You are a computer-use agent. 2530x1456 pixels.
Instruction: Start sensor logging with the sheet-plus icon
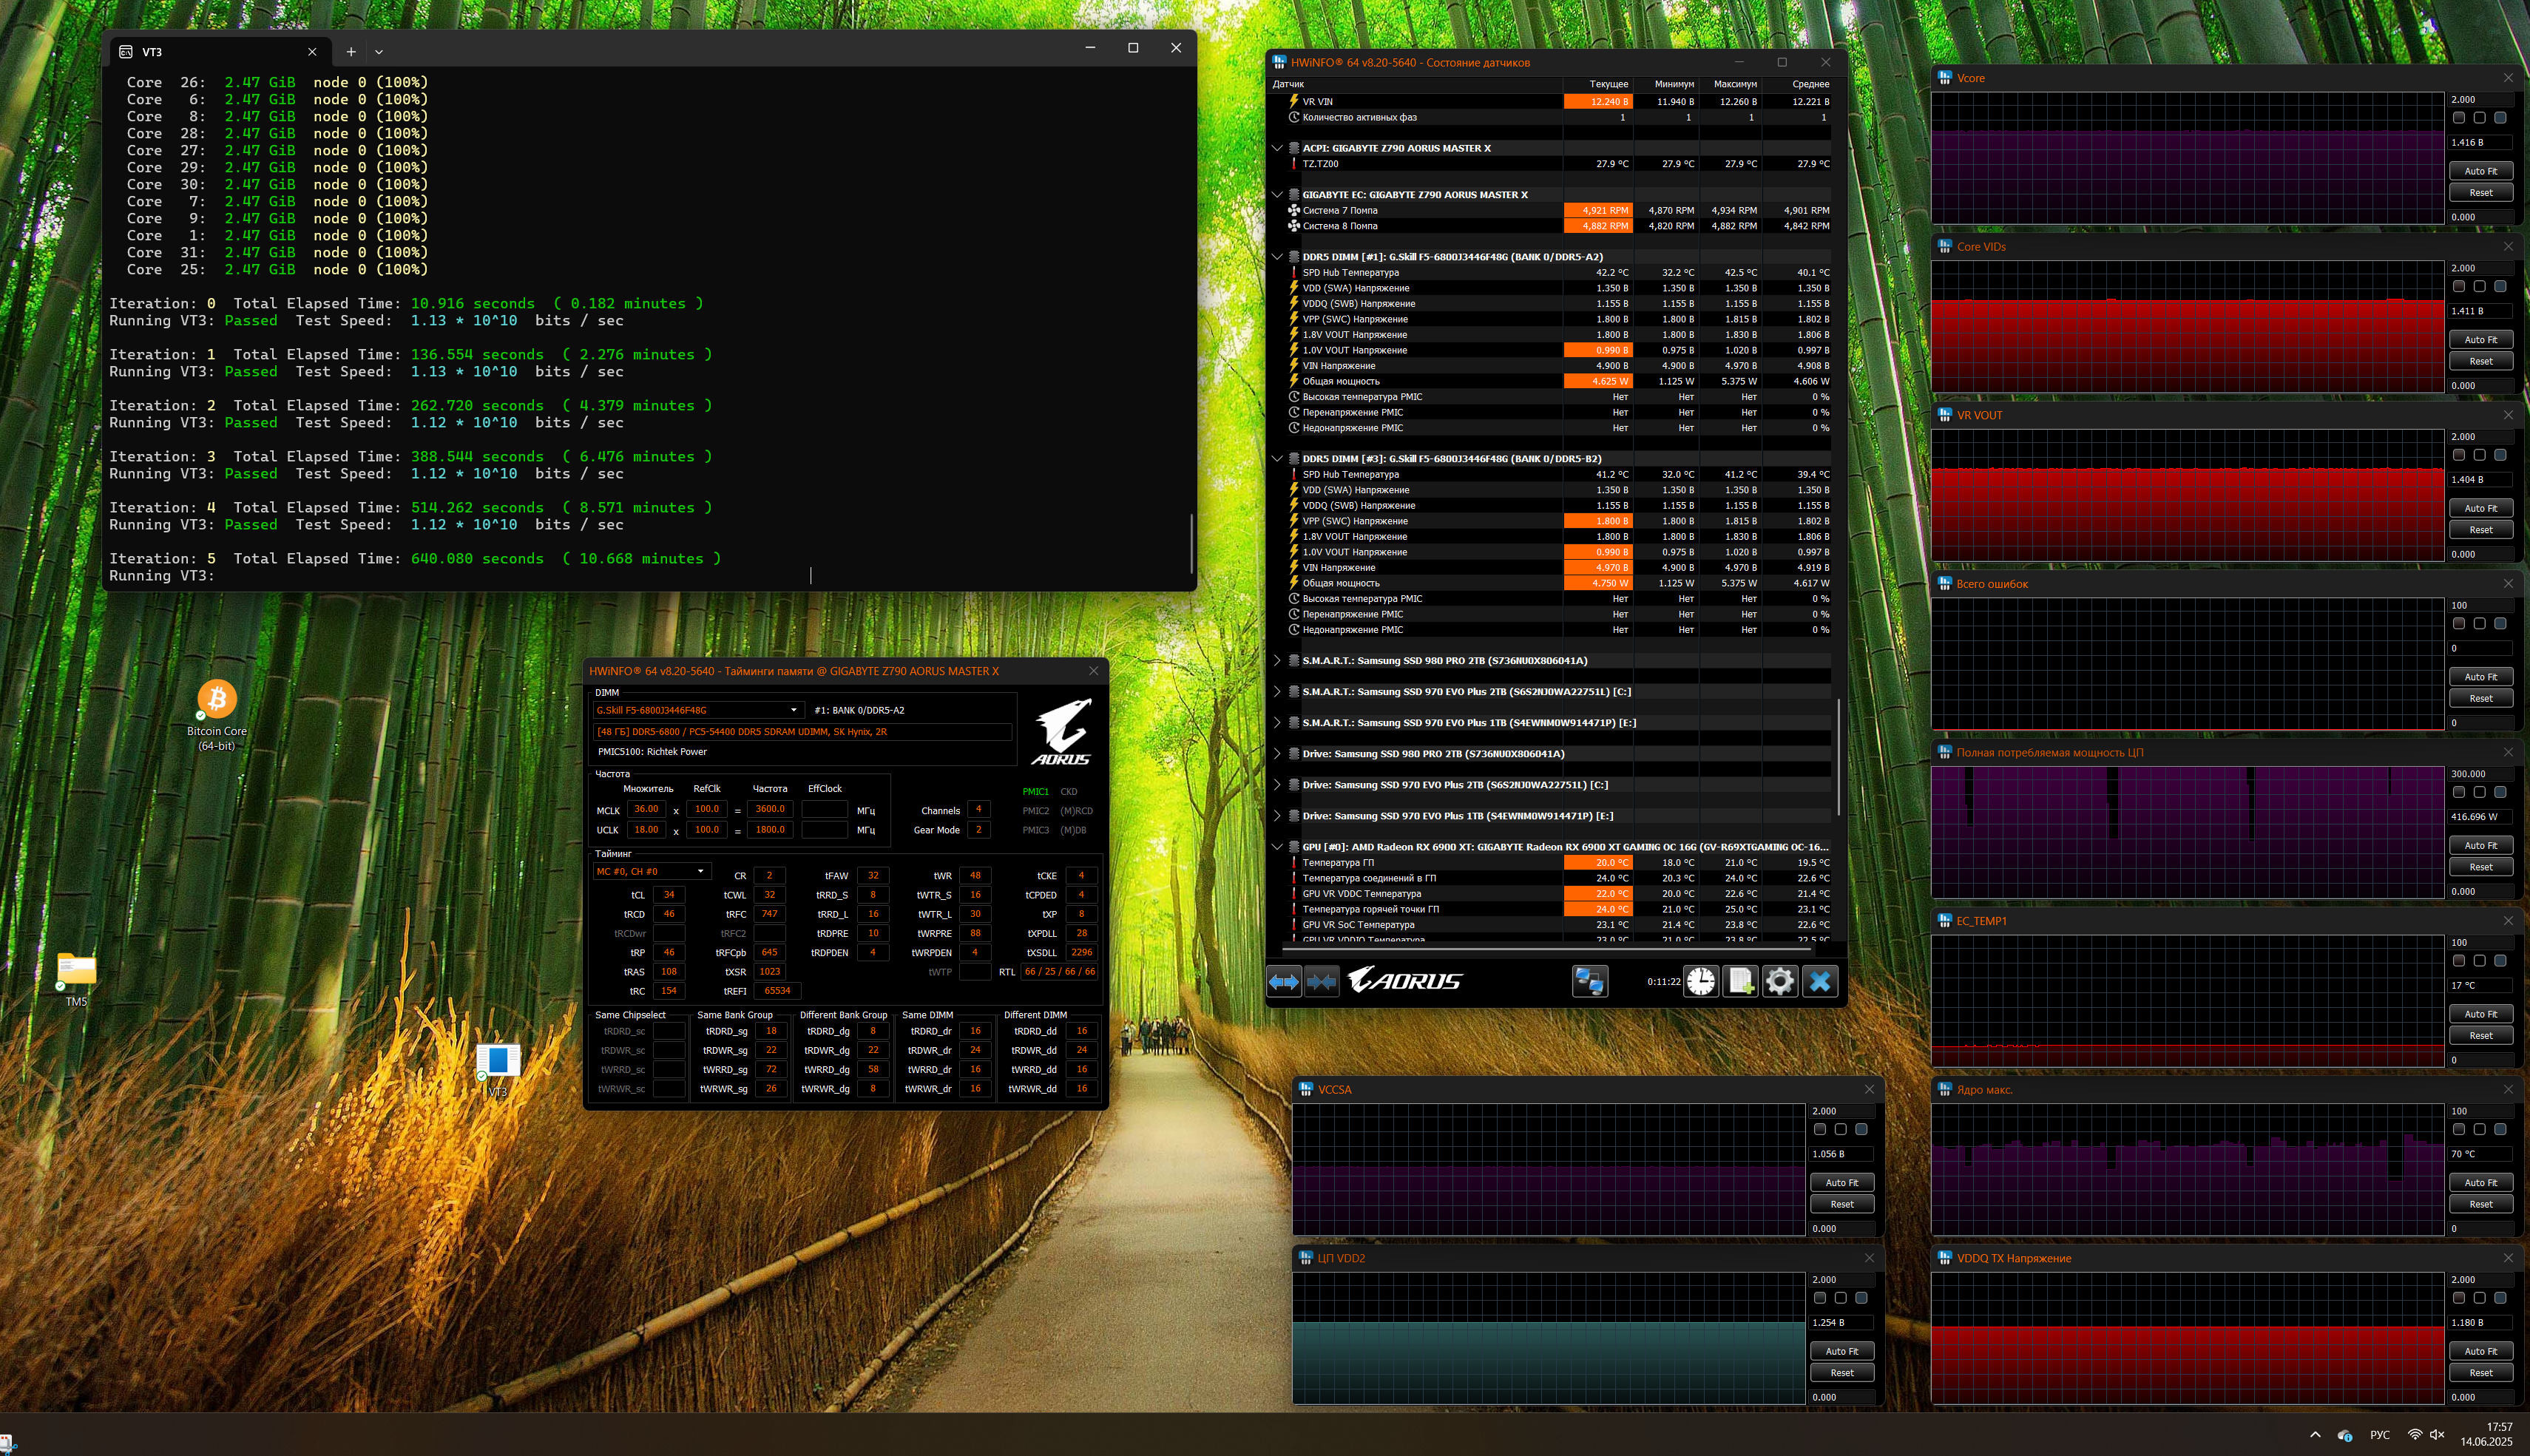(x=1740, y=982)
